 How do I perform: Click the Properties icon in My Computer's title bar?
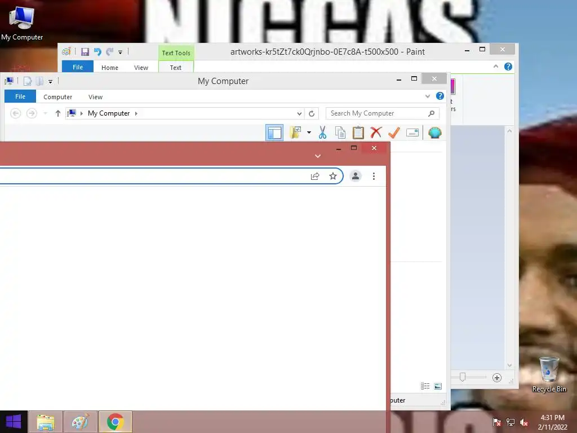tap(28, 81)
